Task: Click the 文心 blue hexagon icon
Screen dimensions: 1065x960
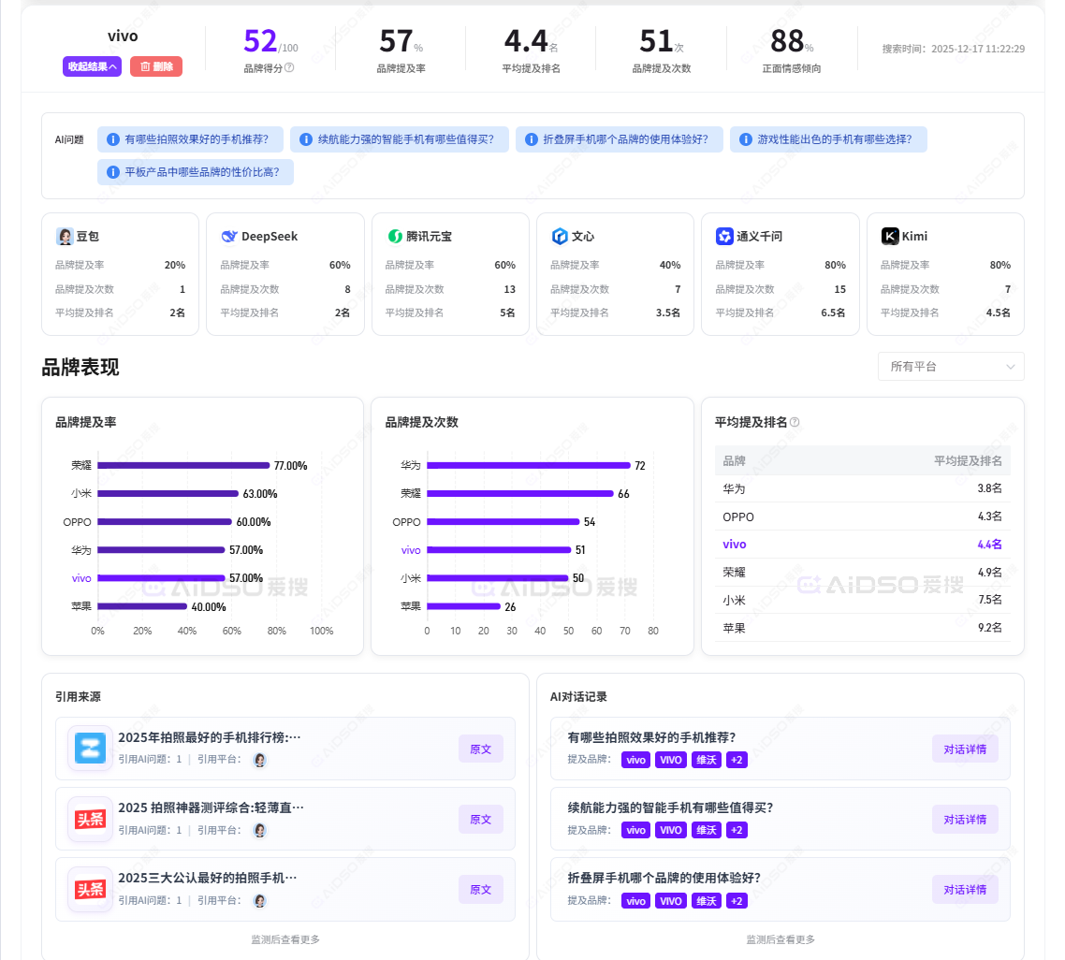Action: click(x=560, y=237)
